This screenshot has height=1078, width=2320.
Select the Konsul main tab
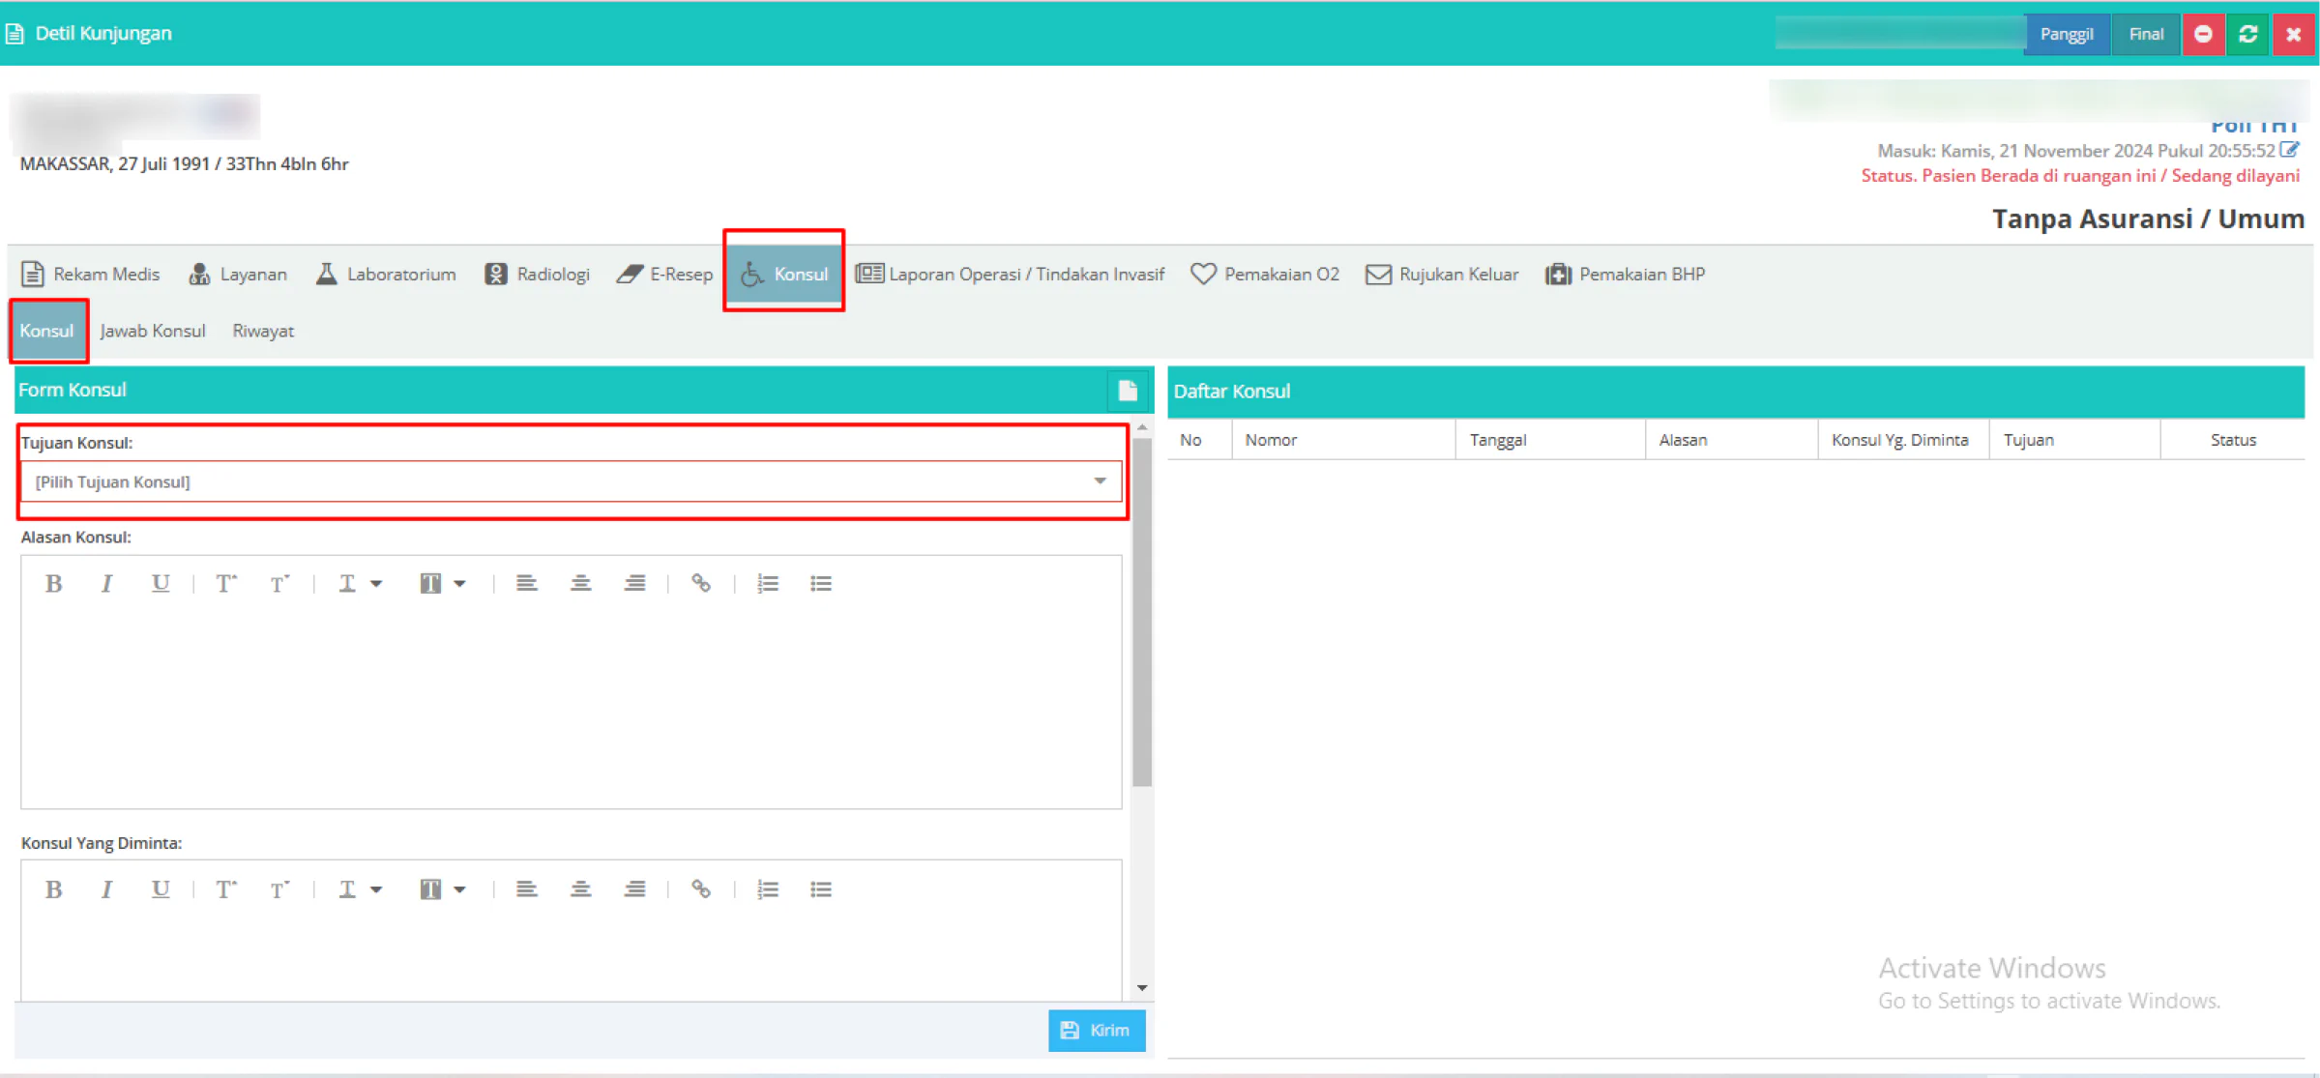pos(784,275)
